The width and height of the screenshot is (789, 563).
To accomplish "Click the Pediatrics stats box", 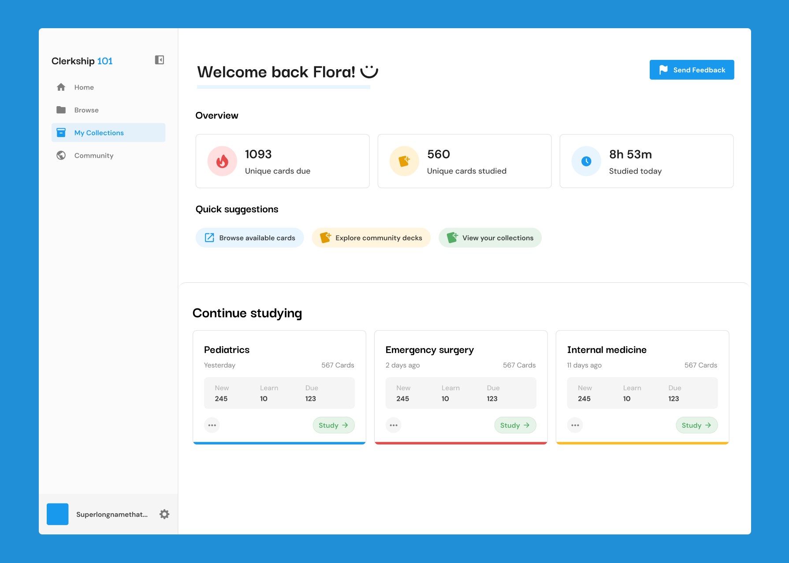I will click(x=279, y=393).
